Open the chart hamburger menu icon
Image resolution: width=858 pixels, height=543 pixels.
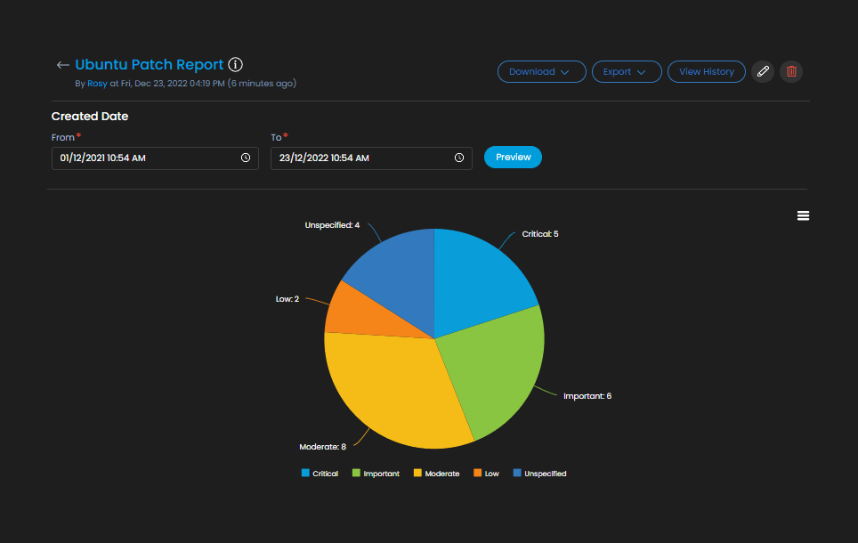pos(803,215)
